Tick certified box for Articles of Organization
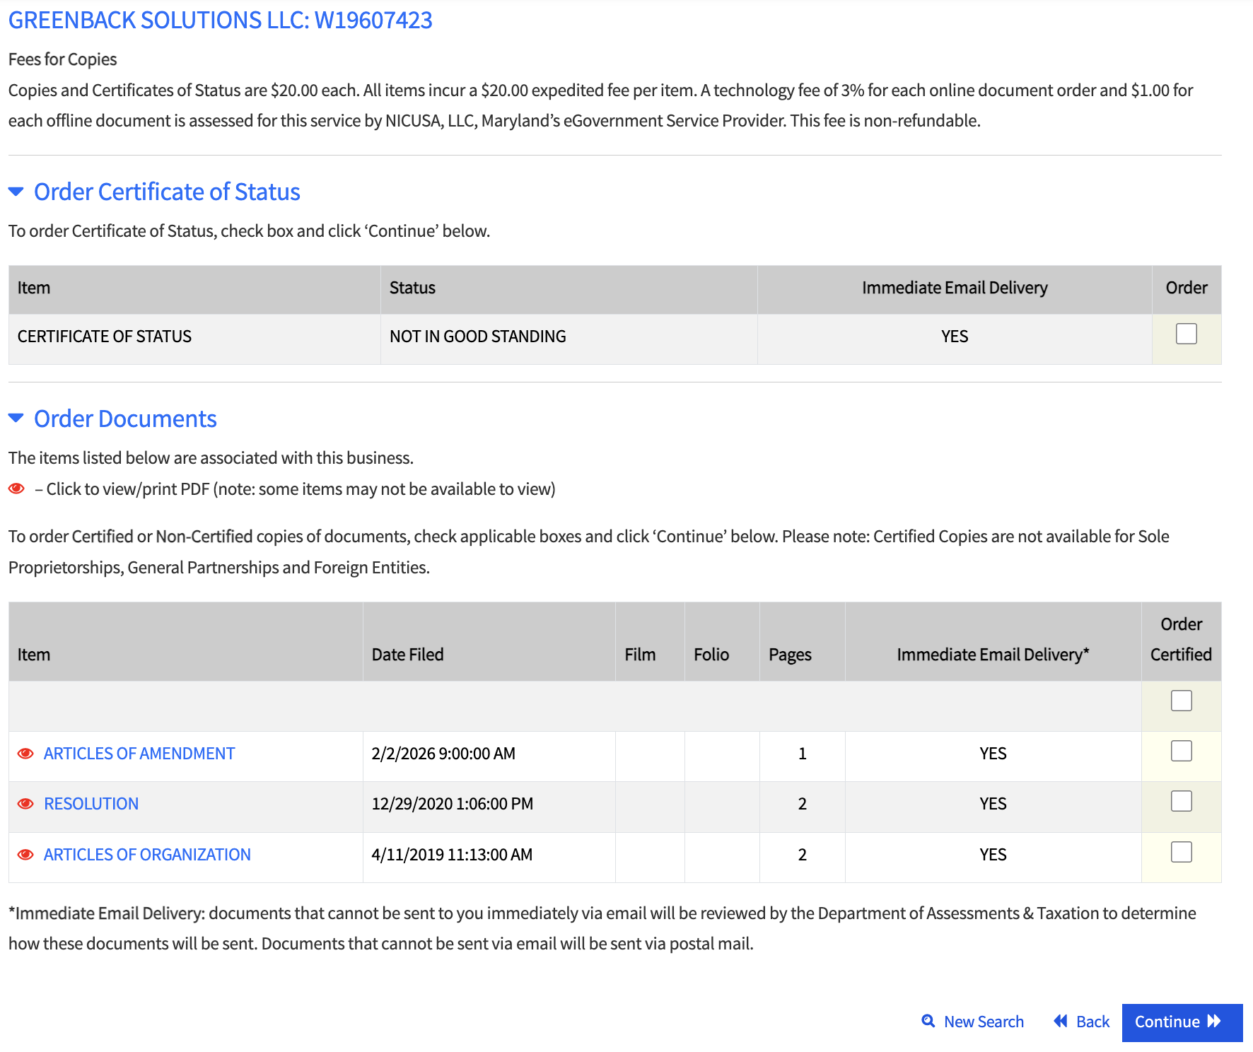 (1181, 852)
